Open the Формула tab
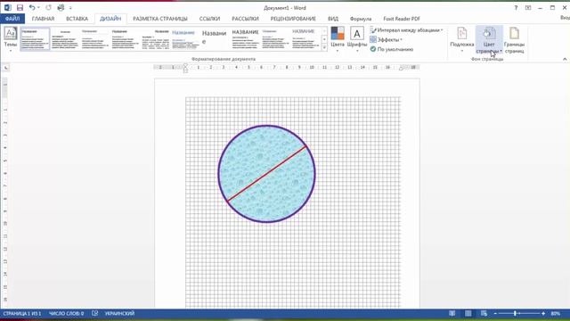 [x=361, y=19]
